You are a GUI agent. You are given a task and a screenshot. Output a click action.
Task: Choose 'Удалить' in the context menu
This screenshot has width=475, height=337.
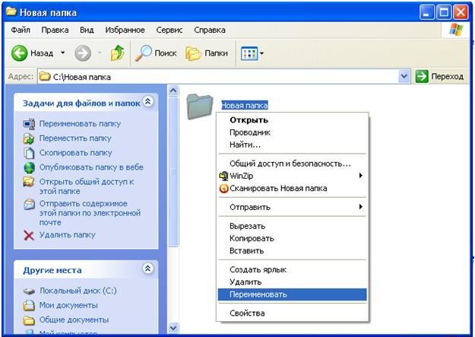pyautogui.click(x=292, y=282)
